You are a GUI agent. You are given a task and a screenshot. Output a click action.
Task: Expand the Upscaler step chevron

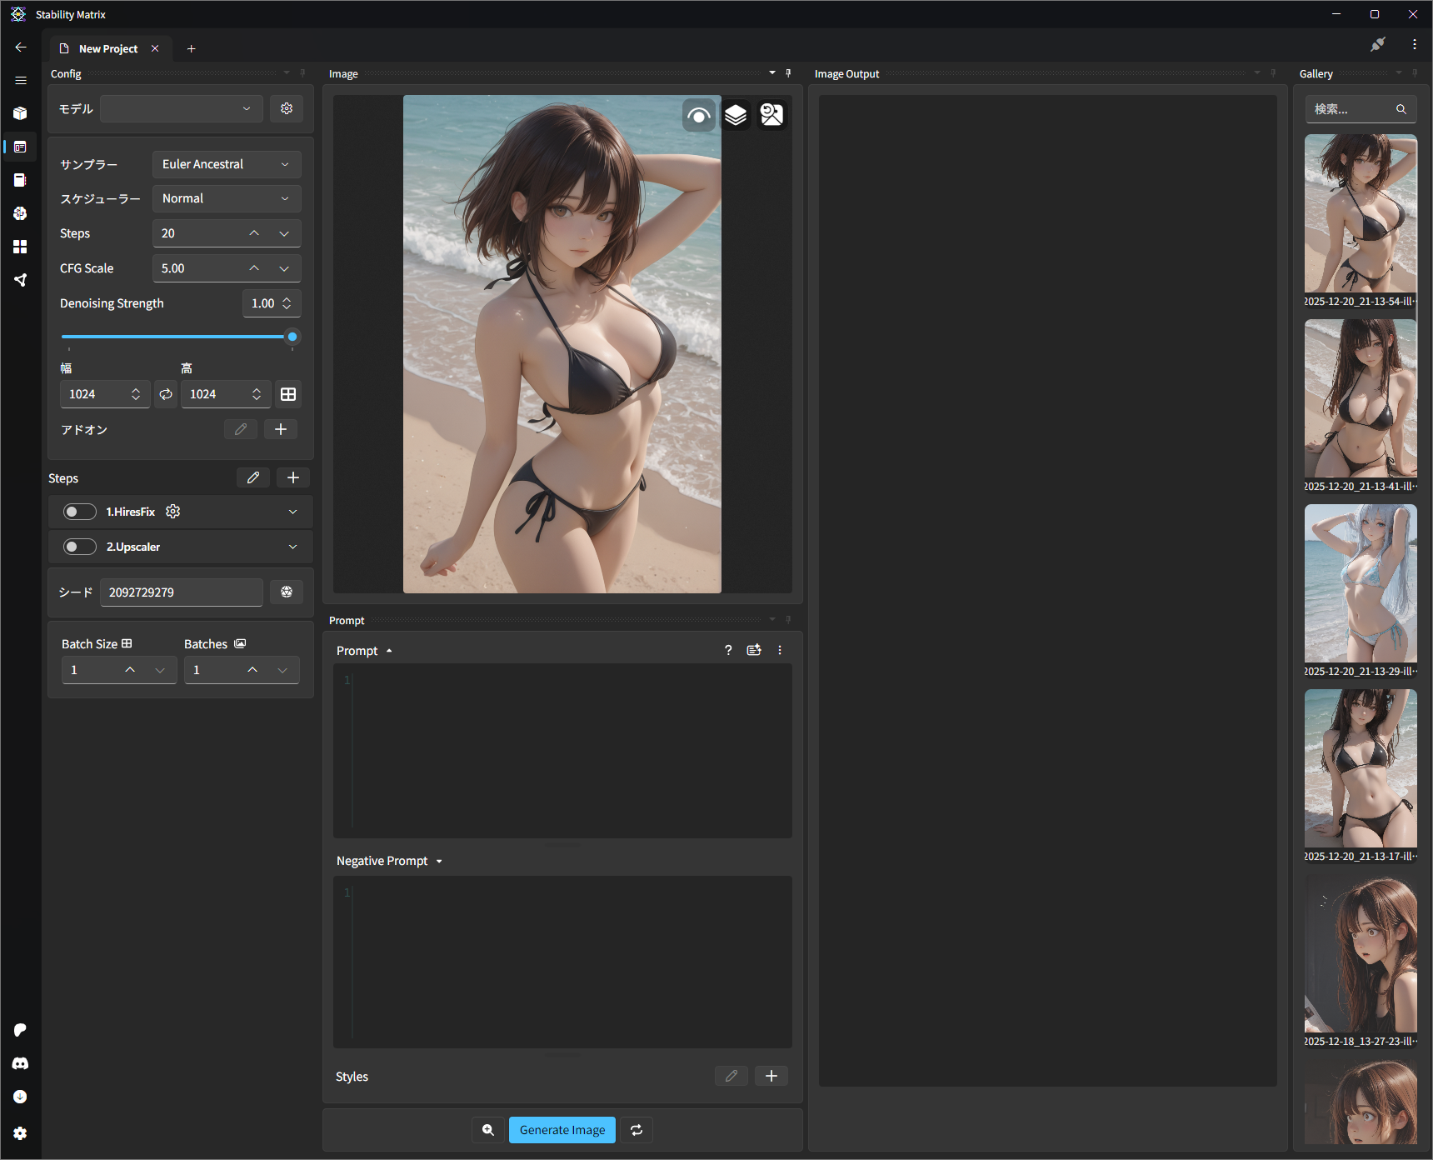[x=292, y=547]
